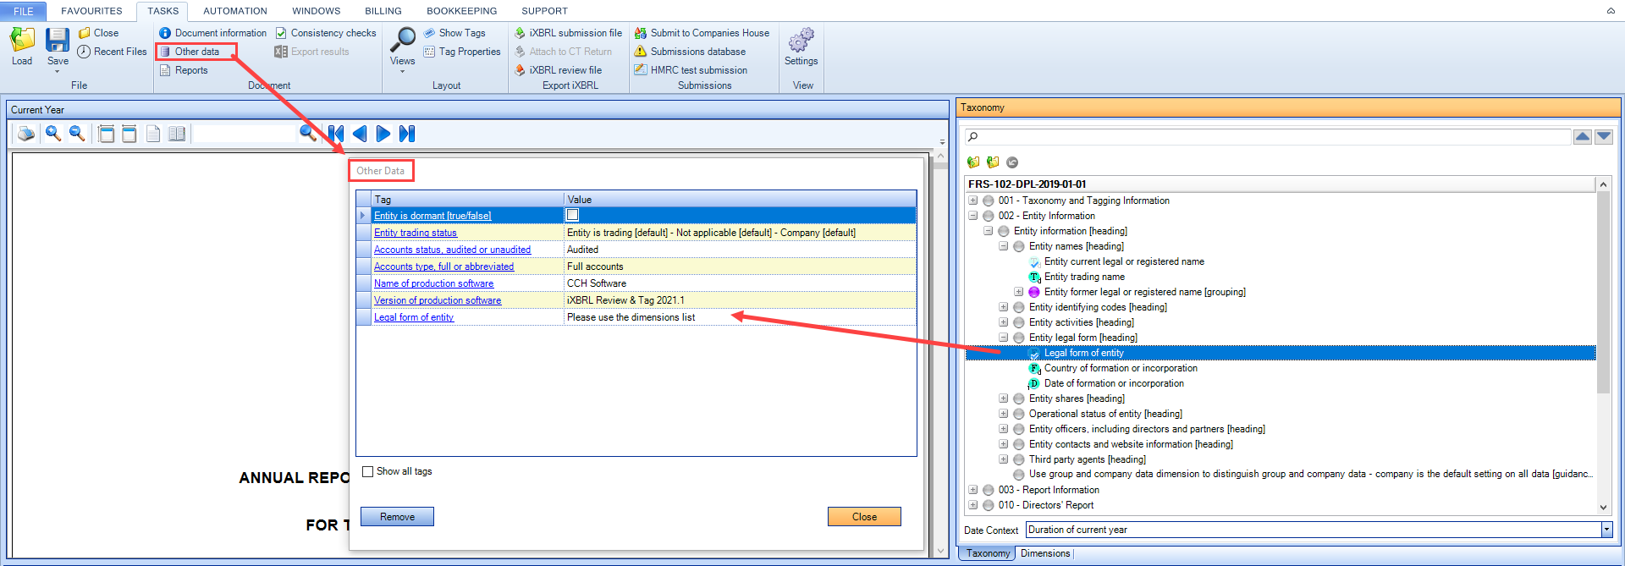The height and width of the screenshot is (566, 1625).
Task: Click the search magnifier in the document toolbar
Action: pos(308,134)
